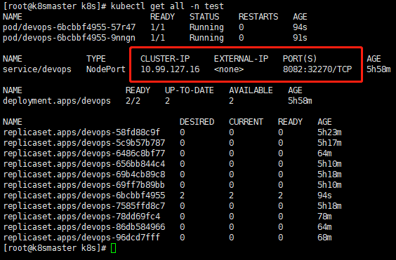
Task: Click the 'AVAILABLE' column header
Action: [251, 90]
